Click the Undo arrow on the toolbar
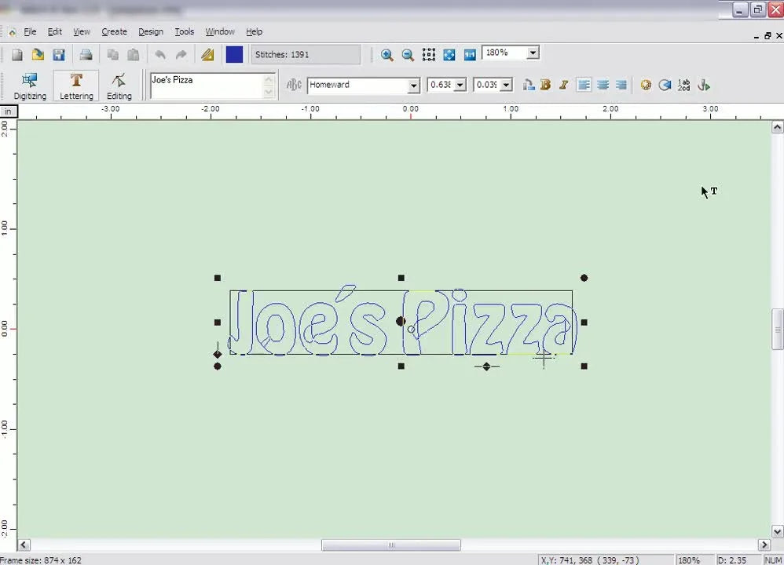The height and width of the screenshot is (565, 784). click(x=160, y=54)
